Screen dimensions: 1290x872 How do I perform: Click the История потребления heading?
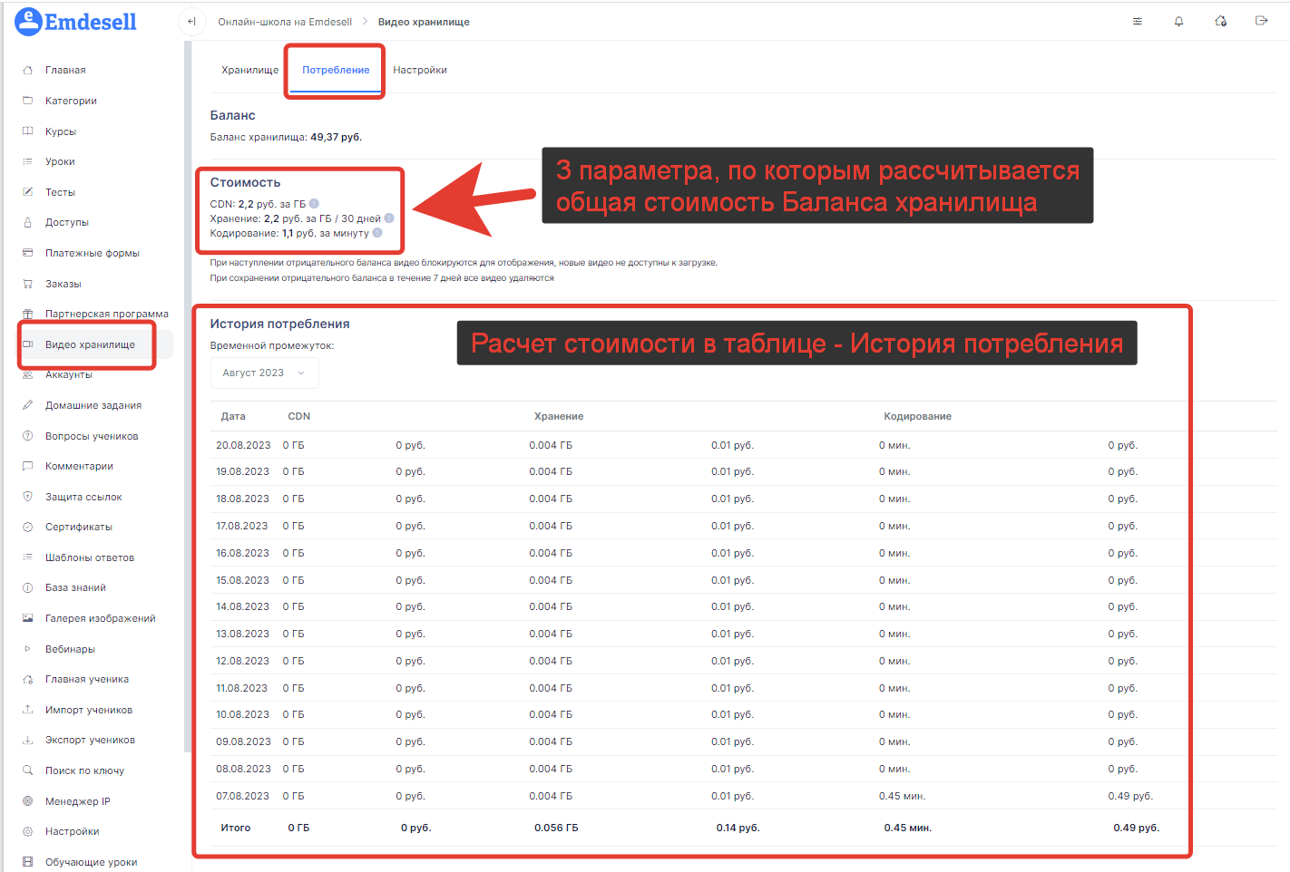tap(279, 324)
